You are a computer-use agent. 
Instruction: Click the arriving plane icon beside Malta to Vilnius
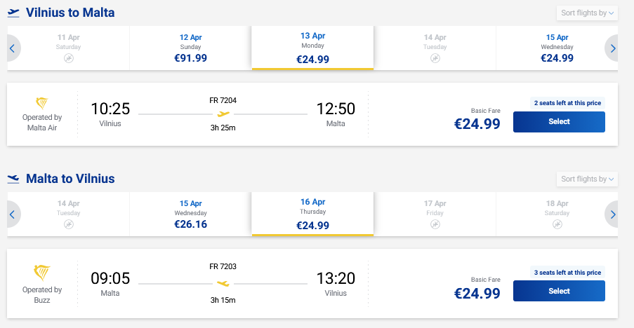[13, 179]
